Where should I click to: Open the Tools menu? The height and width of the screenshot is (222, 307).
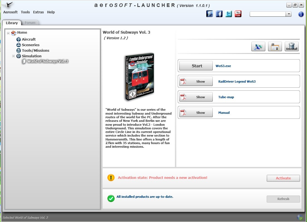pos(26,12)
